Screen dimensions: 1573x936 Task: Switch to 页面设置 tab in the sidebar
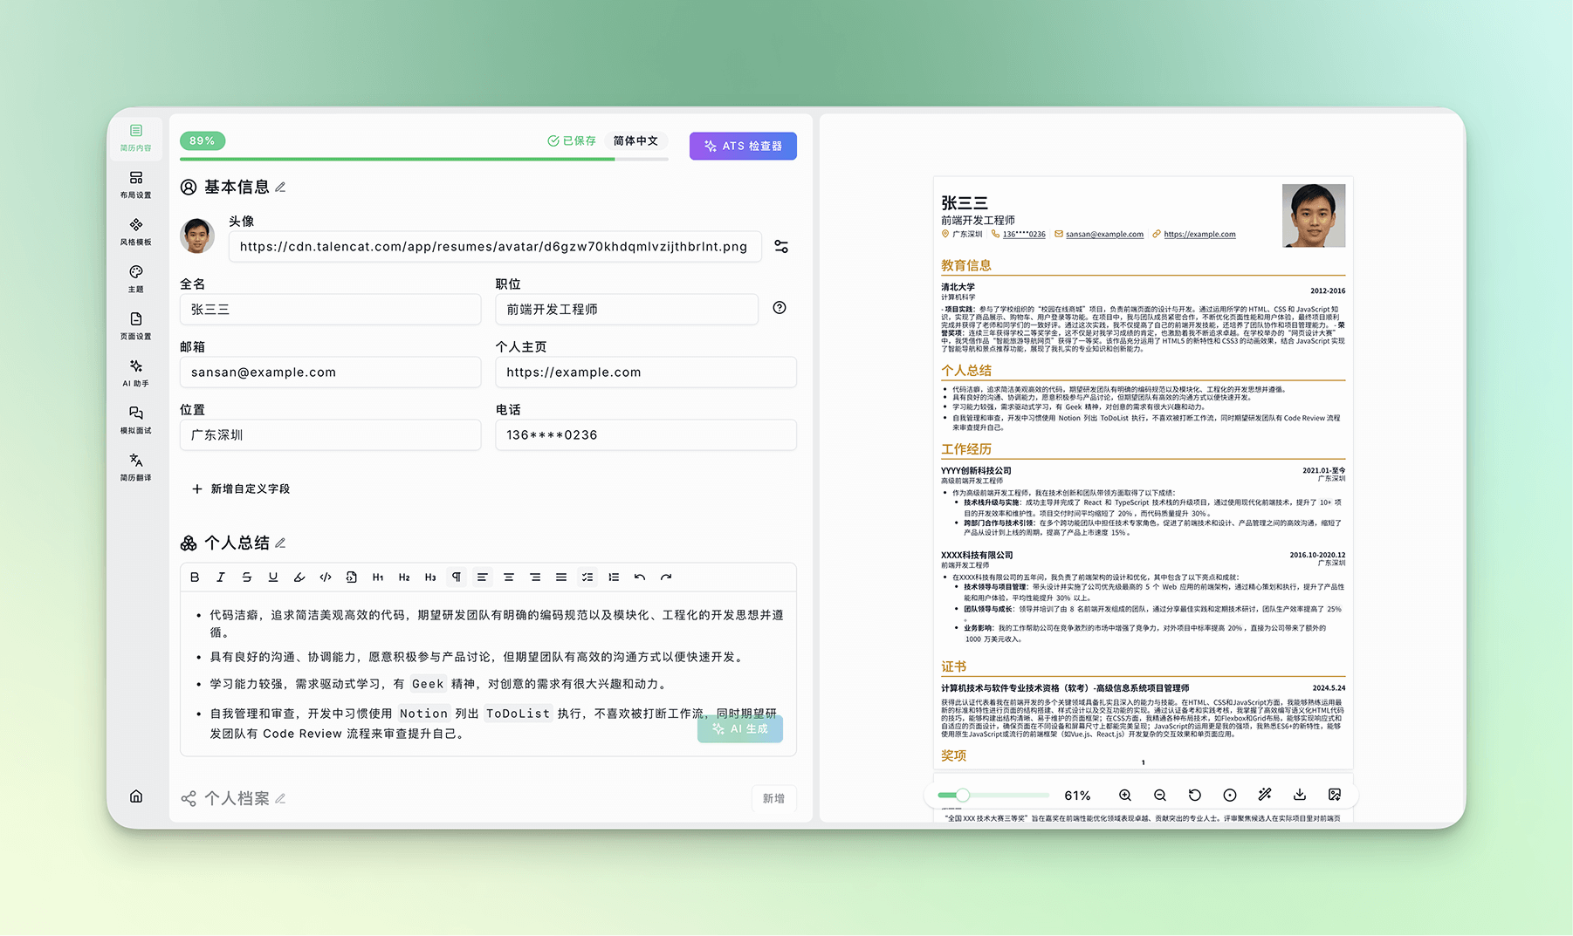[x=135, y=325]
